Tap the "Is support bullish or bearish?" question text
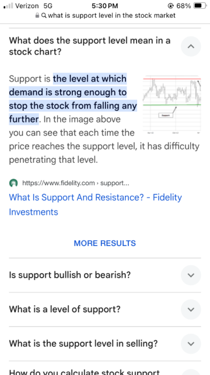The width and height of the screenshot is (210, 375). 70,275
